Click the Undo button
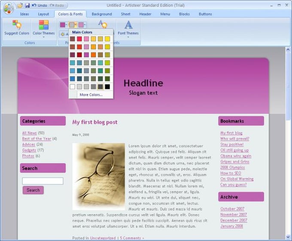Screen dimensions: 292x241 click(40, 6)
